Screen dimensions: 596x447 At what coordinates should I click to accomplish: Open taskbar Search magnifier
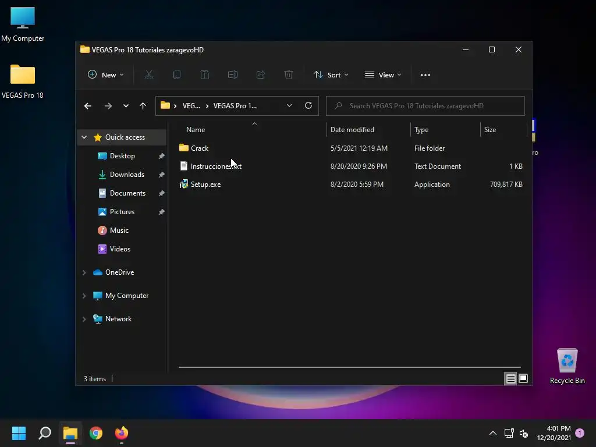[x=45, y=433]
